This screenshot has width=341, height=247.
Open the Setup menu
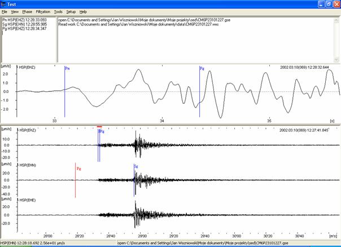[71, 12]
